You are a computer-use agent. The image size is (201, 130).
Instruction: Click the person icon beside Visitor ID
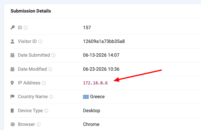pyautogui.click(x=13, y=41)
